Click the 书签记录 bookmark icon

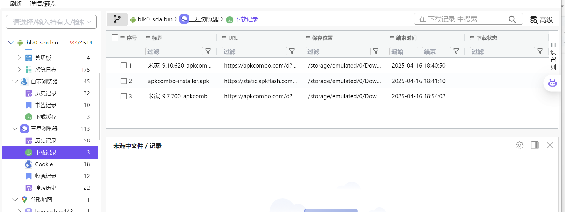tap(29, 105)
